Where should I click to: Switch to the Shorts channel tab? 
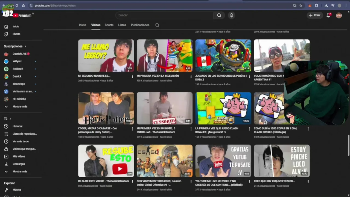point(109,25)
